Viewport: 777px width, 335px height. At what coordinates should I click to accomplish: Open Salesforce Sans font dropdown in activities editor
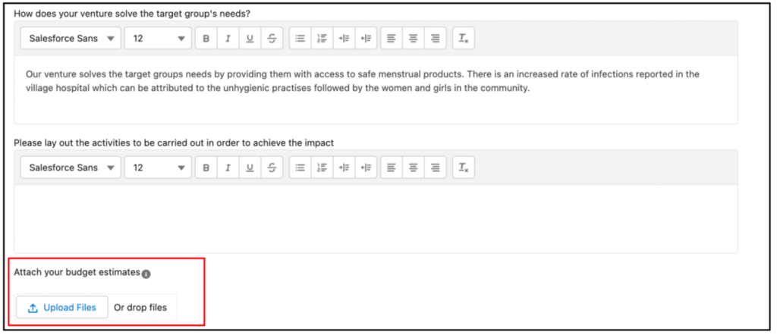point(71,167)
